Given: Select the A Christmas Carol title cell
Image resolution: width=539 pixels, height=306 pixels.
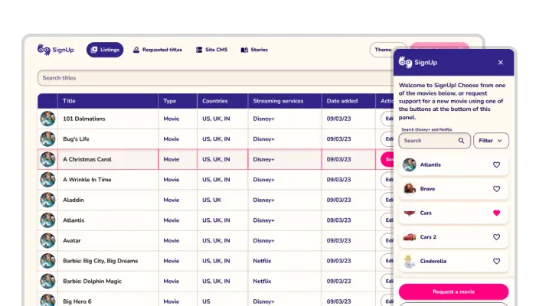Looking at the screenshot, I should coord(108,159).
